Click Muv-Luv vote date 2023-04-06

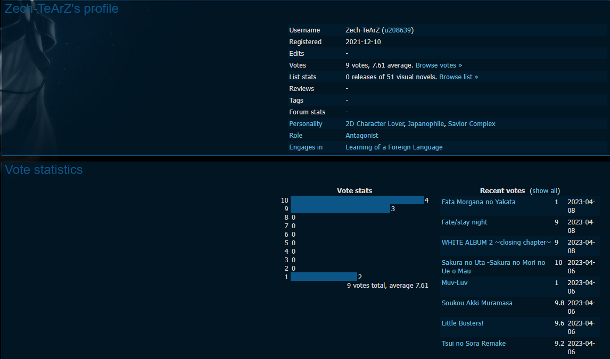point(581,287)
